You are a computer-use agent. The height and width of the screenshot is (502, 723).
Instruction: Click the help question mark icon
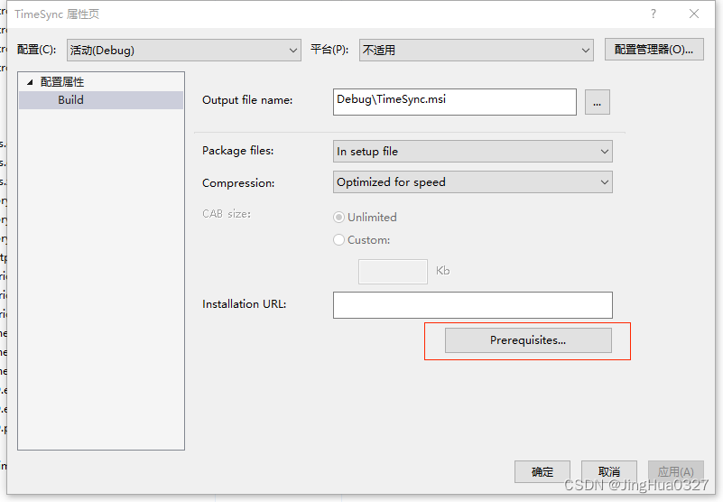coord(653,14)
